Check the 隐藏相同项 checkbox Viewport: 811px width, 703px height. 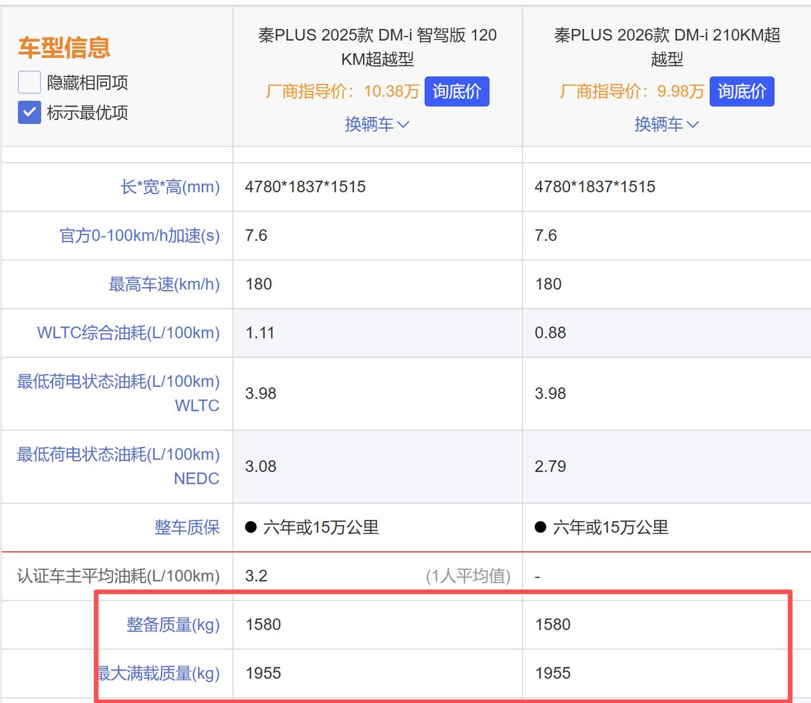[x=29, y=82]
